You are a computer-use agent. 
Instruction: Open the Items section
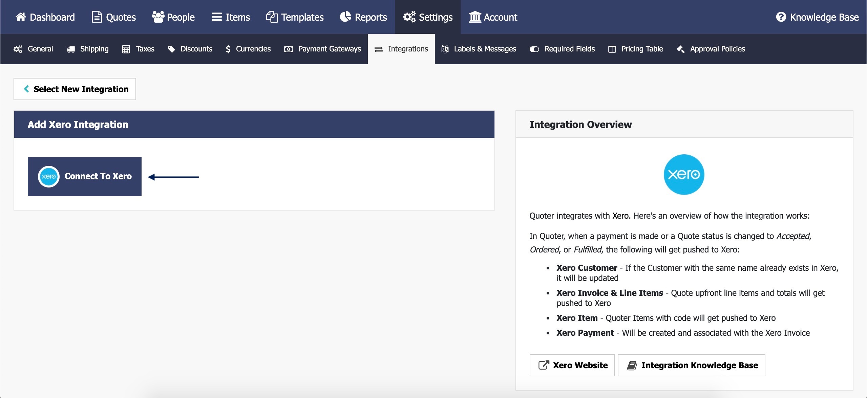tap(231, 17)
